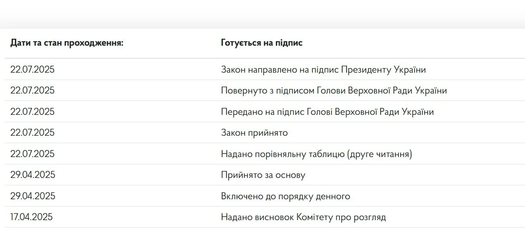Select the 'Закон прийнято' status row
Image resolution: width=525 pixels, height=231 pixels.
(254, 133)
